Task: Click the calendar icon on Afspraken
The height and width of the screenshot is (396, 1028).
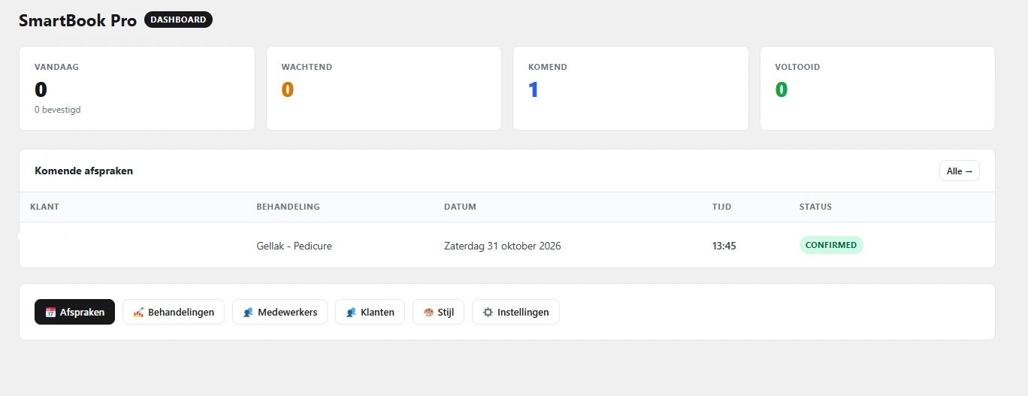Action: pyautogui.click(x=51, y=313)
